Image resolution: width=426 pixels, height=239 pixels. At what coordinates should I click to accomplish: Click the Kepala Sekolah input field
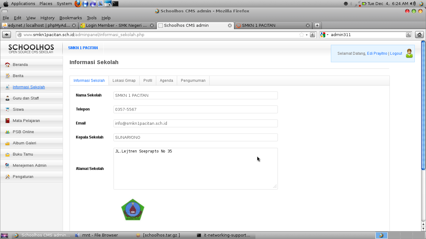coord(196,138)
